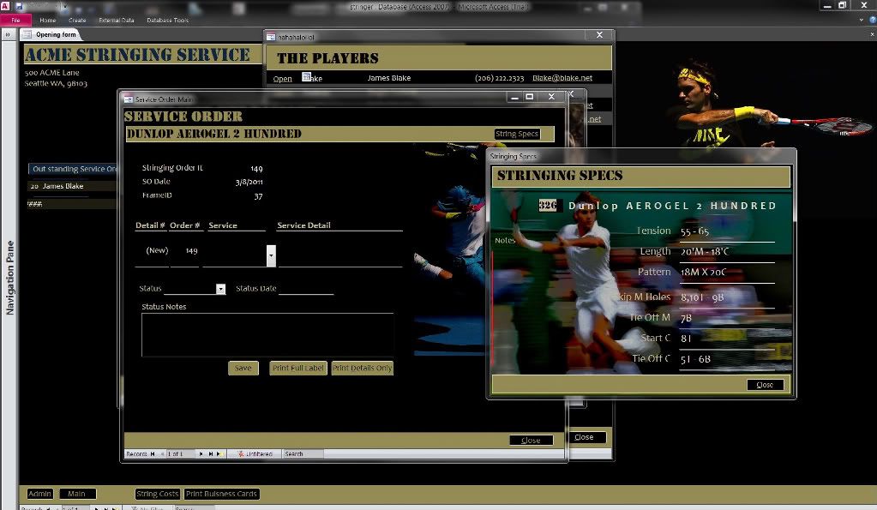This screenshot has width=877, height=510.
Task: Click the Tie Off C field 5T - 6B
Action: 727,359
